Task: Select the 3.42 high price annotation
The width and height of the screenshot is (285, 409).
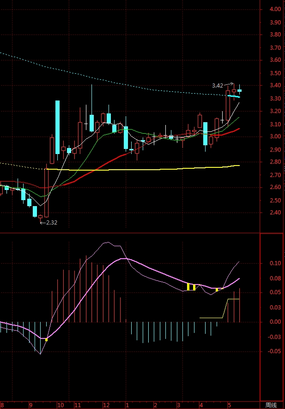Action: [218, 86]
